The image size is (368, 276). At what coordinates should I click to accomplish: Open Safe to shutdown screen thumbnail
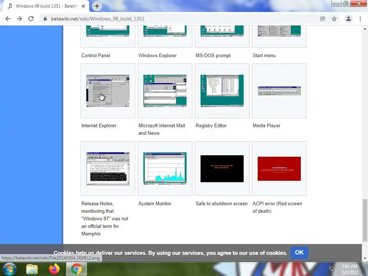[x=222, y=169]
